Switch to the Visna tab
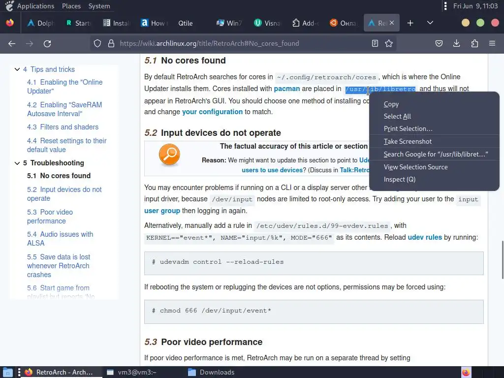504x378 pixels. [267, 23]
